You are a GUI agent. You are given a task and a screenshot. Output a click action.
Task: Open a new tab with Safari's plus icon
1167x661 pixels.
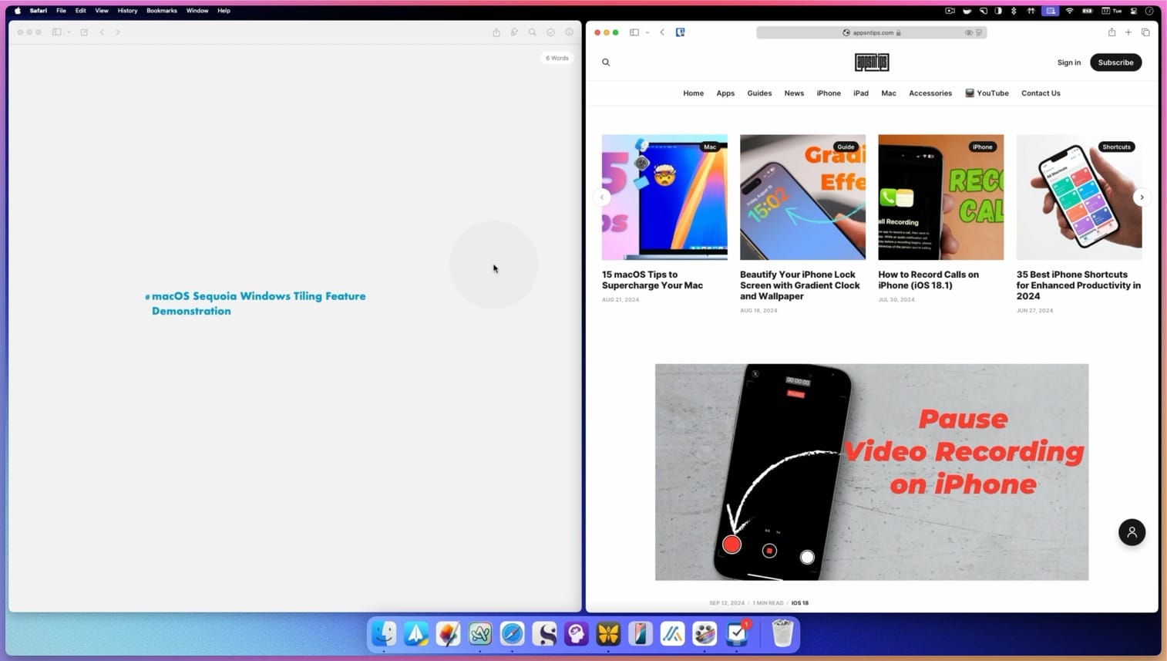pyautogui.click(x=1128, y=32)
